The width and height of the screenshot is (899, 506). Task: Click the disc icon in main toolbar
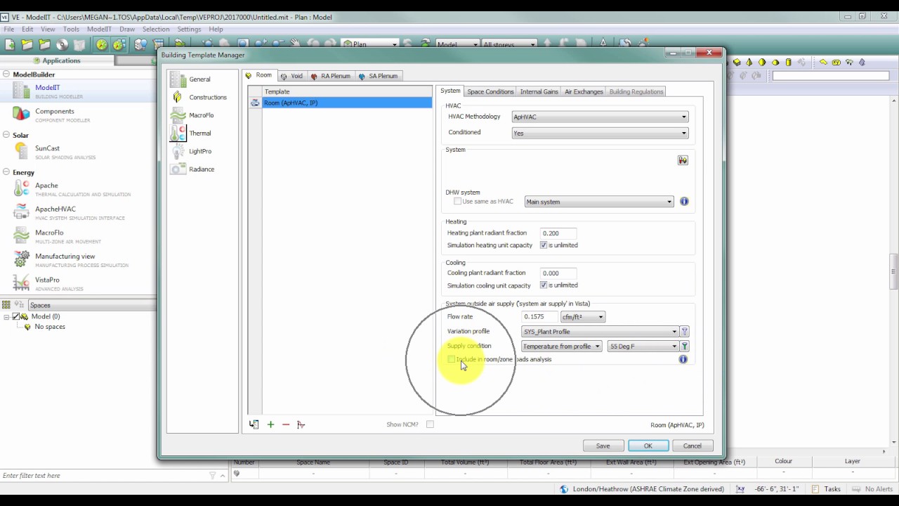62,45
